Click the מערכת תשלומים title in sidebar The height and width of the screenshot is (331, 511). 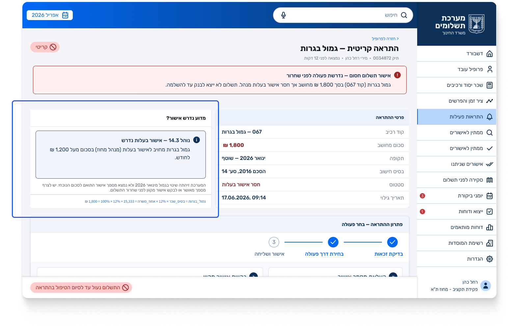[450, 22]
